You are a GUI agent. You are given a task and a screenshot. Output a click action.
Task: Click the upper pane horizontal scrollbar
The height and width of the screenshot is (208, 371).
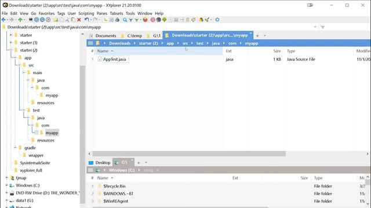189,154
